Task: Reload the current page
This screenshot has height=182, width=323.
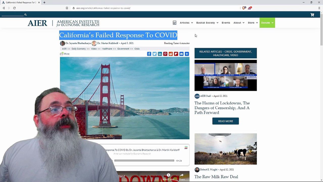Action: [14, 8]
